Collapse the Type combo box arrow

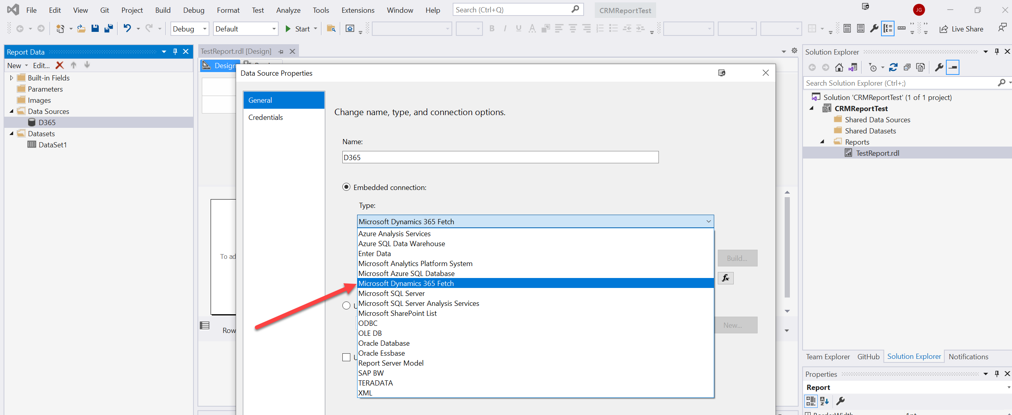click(709, 221)
